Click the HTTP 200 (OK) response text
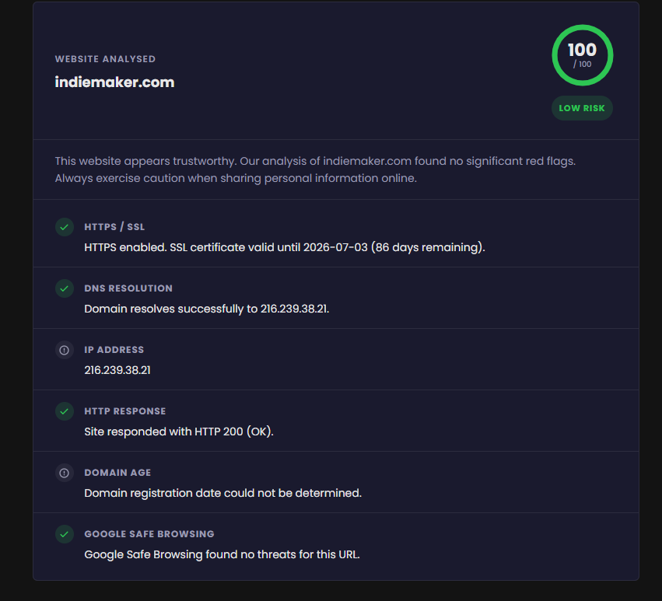The height and width of the screenshot is (601, 662). (x=178, y=432)
